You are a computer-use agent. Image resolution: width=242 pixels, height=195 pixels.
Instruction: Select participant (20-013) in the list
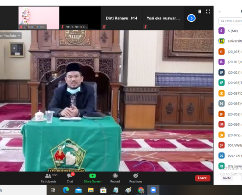coord(230,62)
